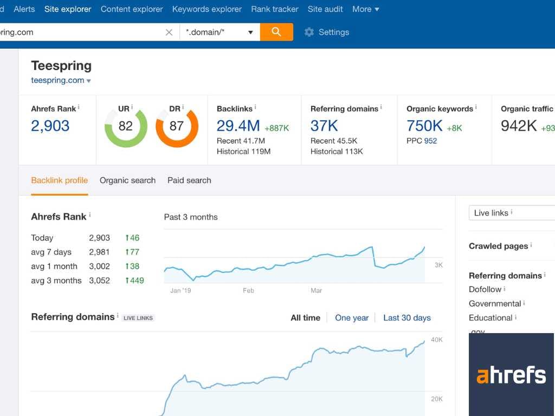Click the Governmental info icon
This screenshot has width=555, height=416.
click(524, 303)
